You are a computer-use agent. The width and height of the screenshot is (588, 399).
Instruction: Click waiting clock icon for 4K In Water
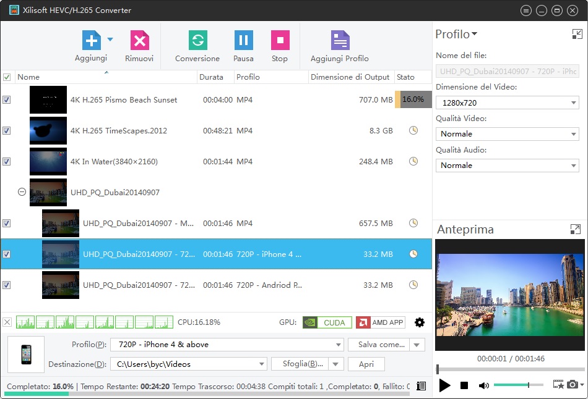[413, 161]
